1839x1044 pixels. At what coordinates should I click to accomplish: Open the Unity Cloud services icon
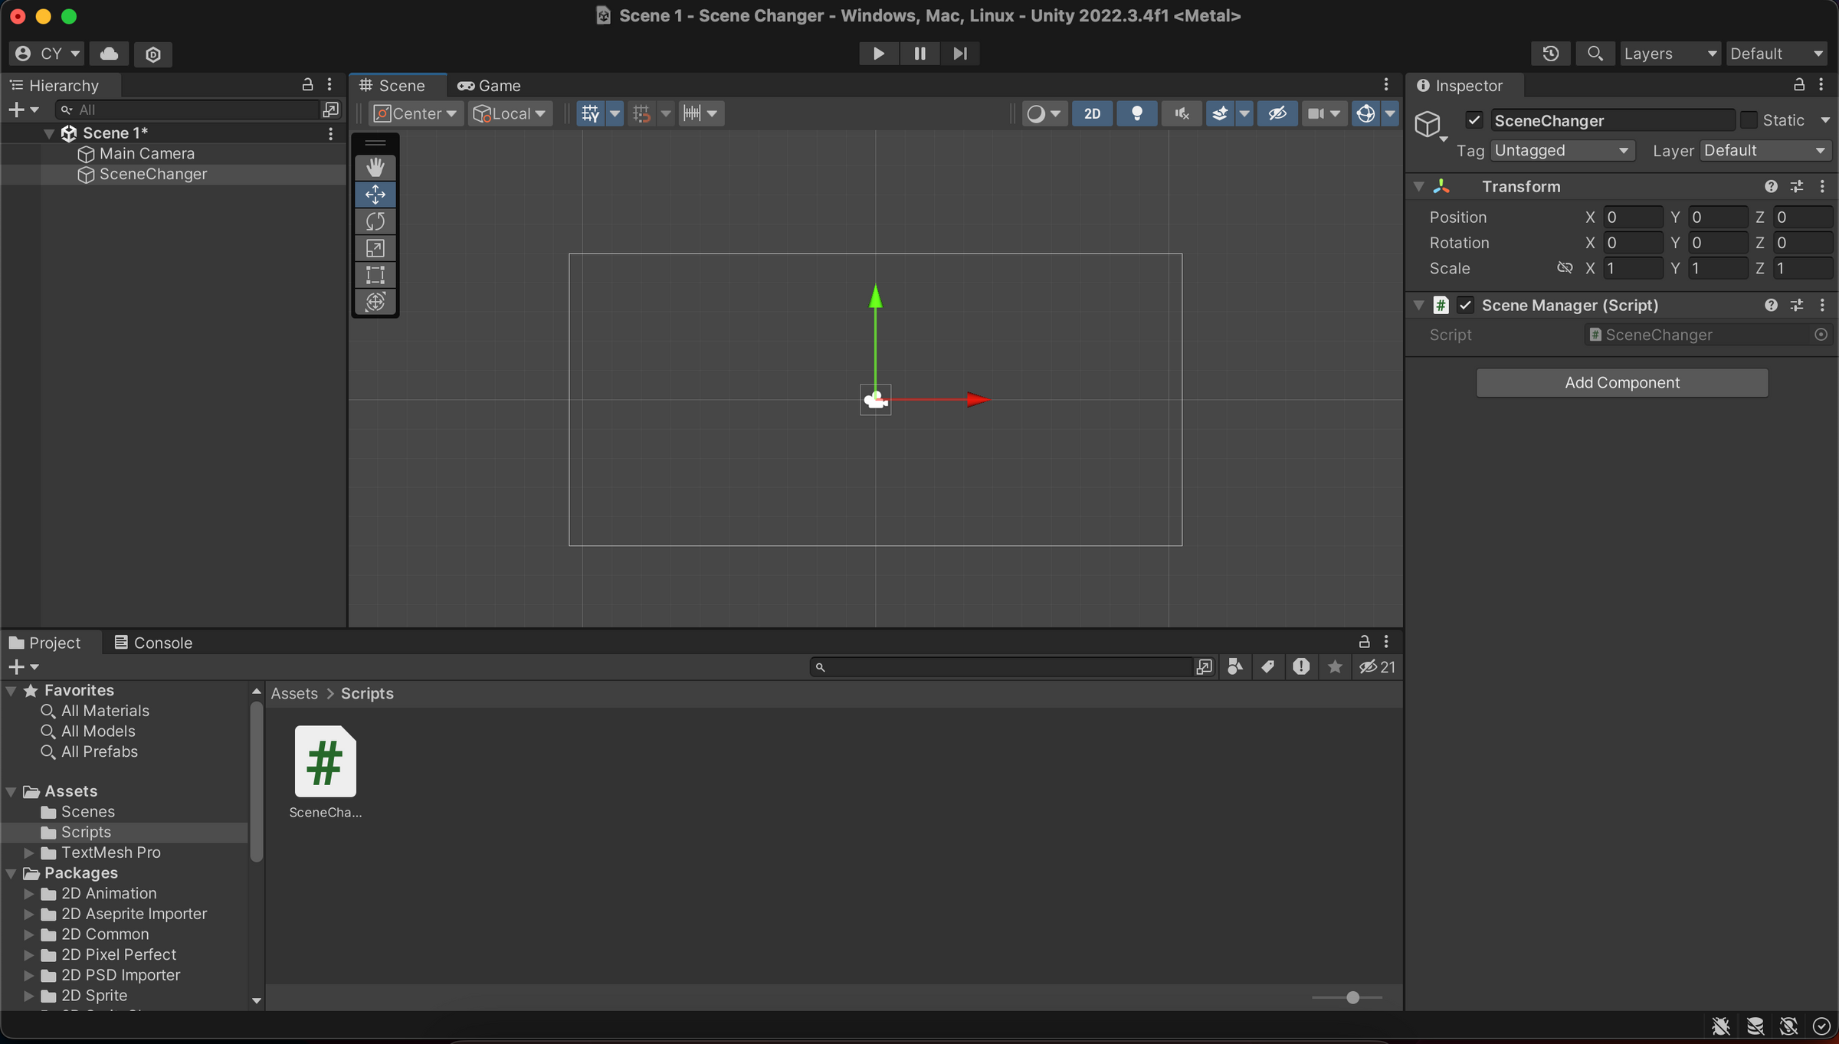pos(108,54)
